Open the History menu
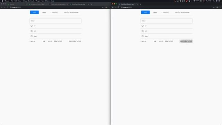Image resolution: width=222 pixels, height=125 pixels. (x=25, y=1)
